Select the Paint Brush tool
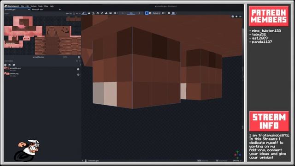Screen dimensions: 295x166 (84, 13)
